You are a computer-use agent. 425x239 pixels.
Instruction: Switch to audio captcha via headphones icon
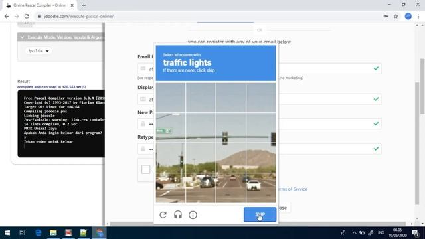click(x=178, y=215)
